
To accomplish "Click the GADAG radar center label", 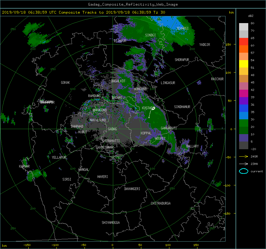I will pyautogui.click(x=113, y=129).
